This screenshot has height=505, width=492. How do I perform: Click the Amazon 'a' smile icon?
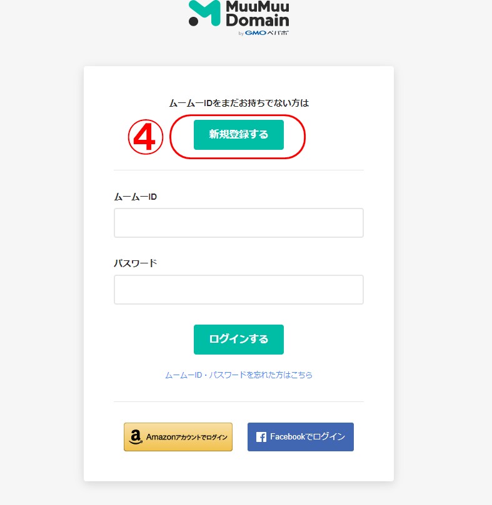[136, 437]
